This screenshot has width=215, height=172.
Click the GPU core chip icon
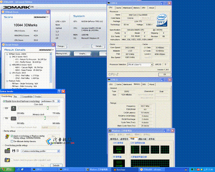[x=13, y=109]
